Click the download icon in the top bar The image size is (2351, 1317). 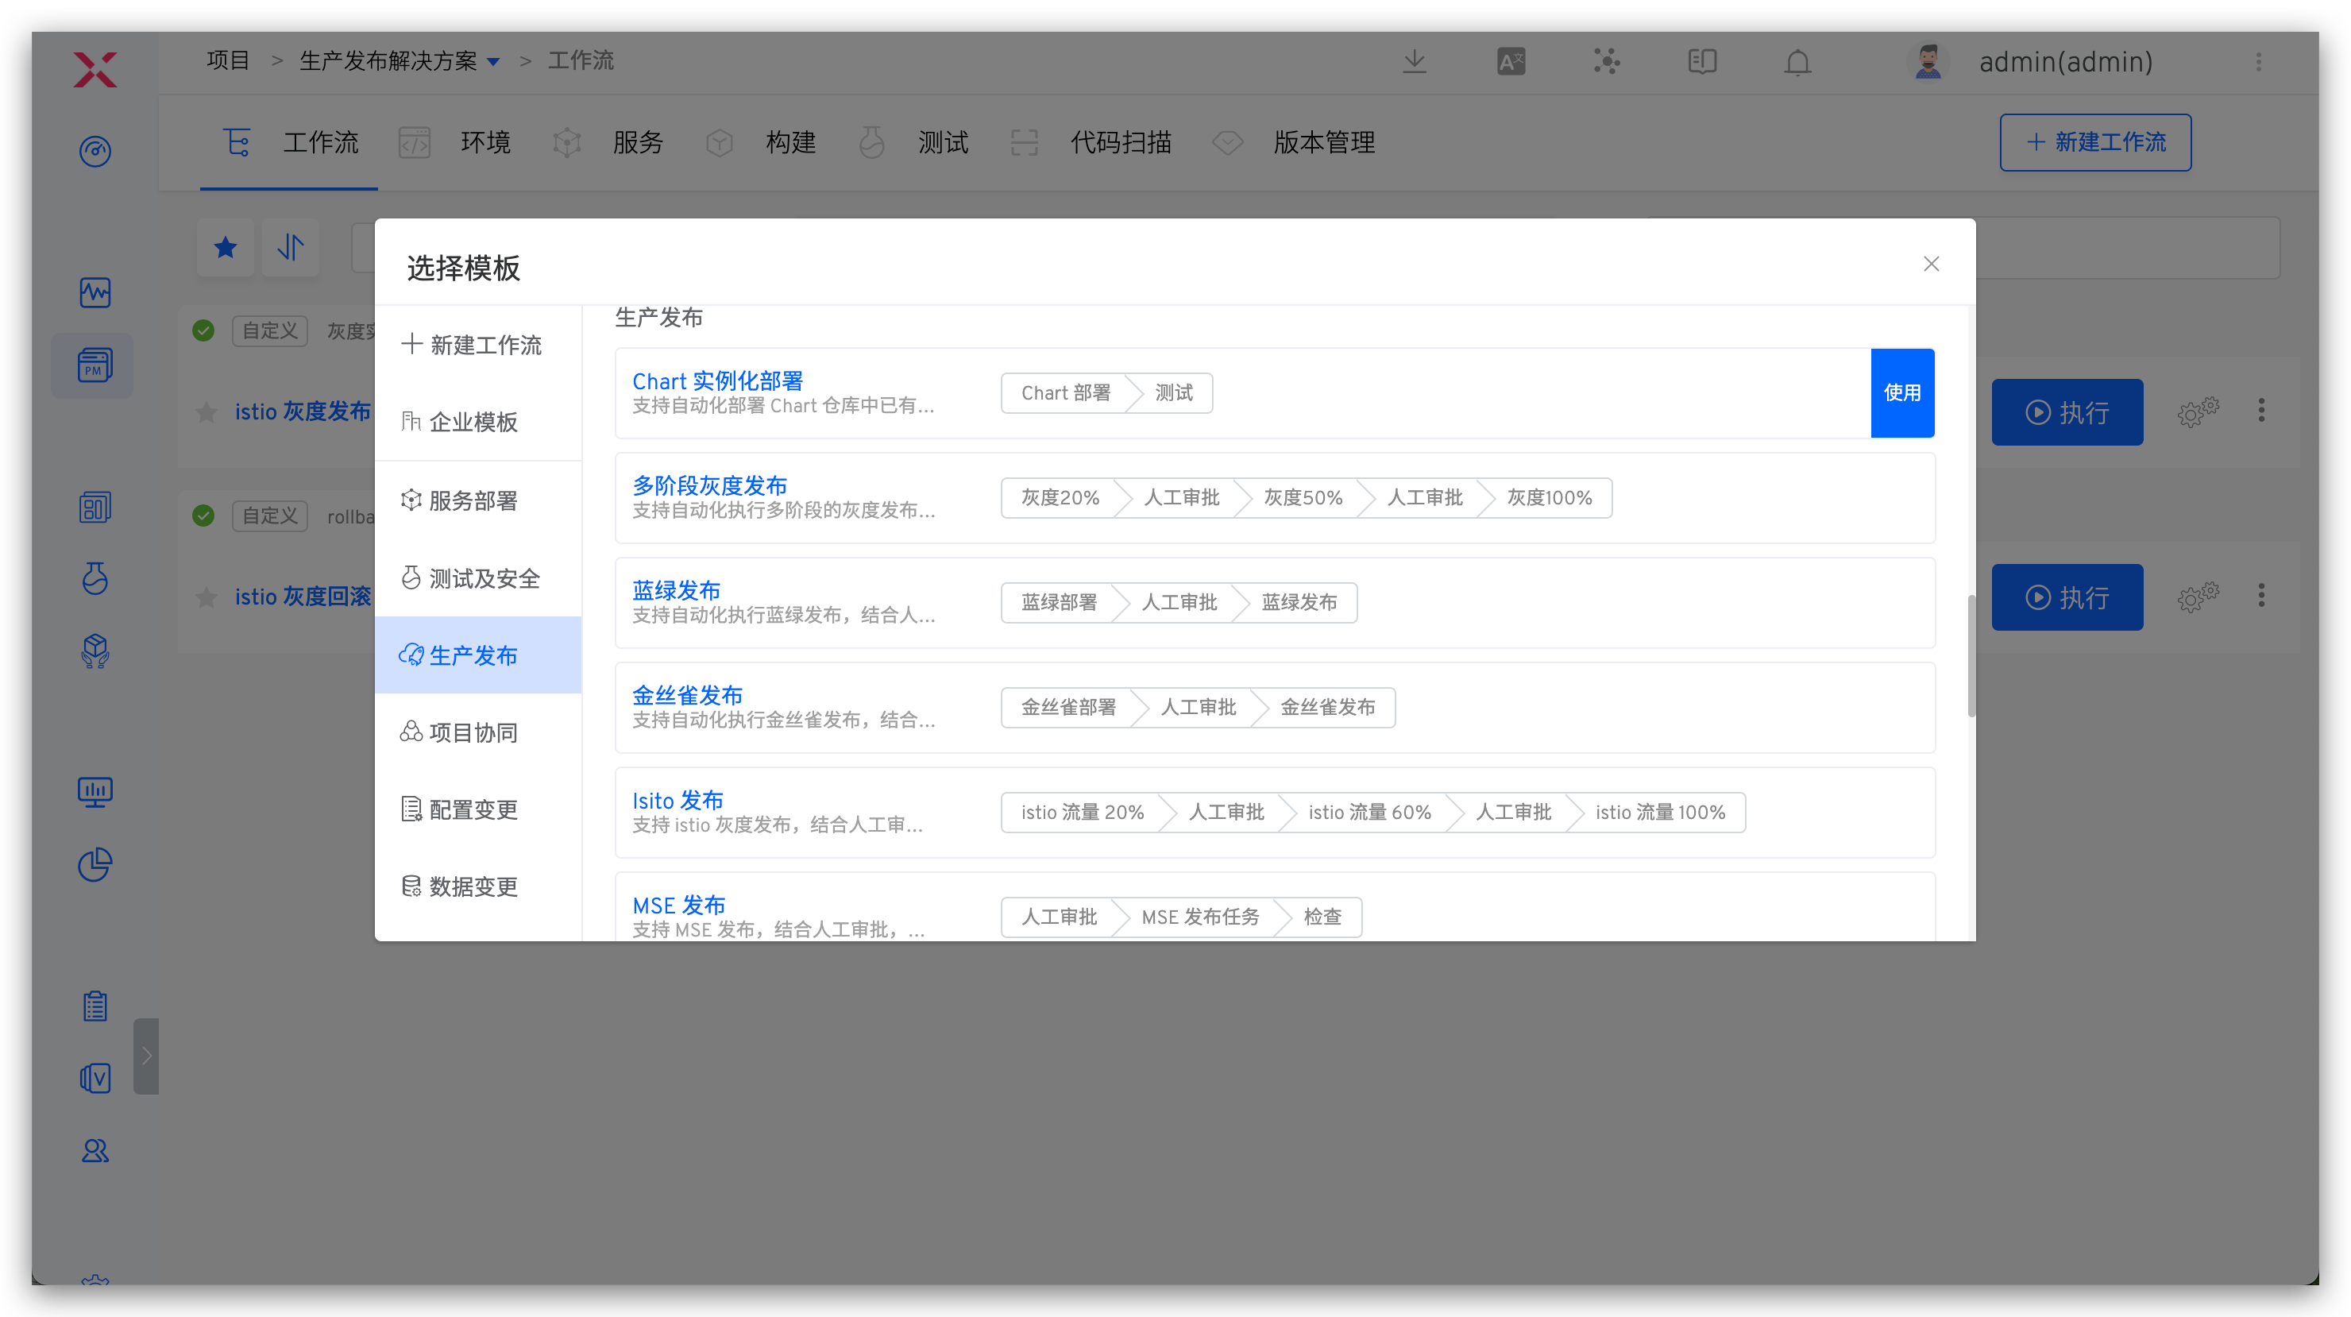point(1415,61)
